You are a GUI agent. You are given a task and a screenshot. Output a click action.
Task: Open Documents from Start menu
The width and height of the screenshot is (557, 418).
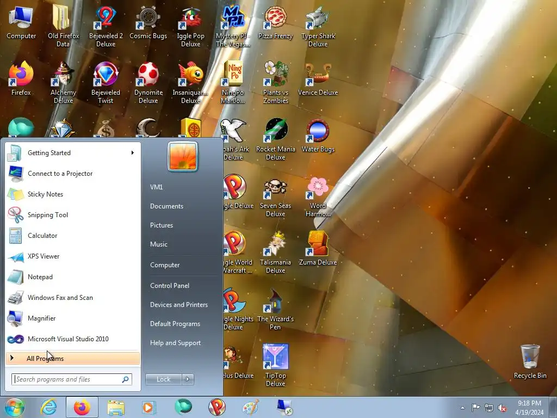166,206
